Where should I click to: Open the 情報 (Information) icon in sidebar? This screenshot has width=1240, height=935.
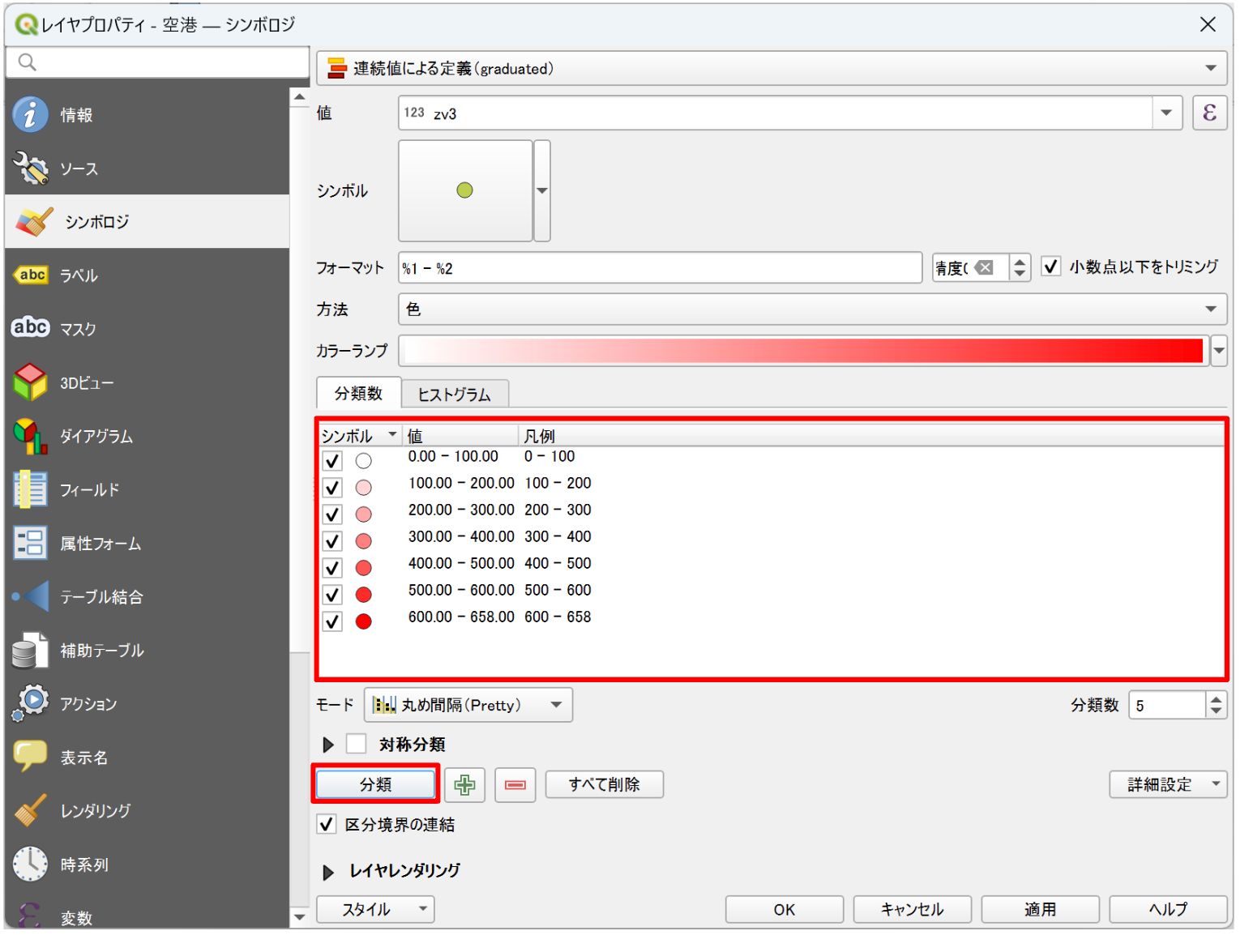30,114
